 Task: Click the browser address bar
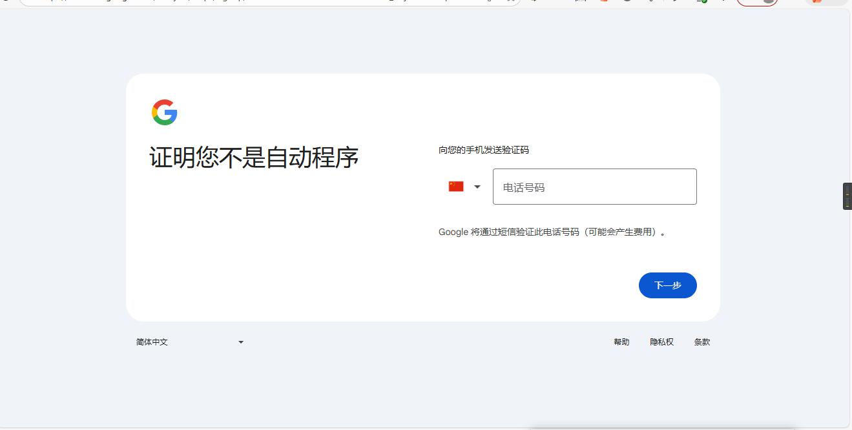click(x=258, y=2)
